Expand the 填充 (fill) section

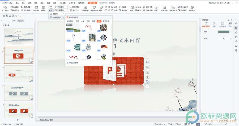tap(203, 32)
